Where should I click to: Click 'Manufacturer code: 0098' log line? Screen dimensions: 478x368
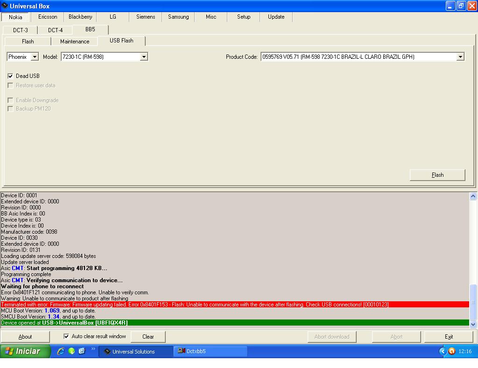click(x=29, y=232)
